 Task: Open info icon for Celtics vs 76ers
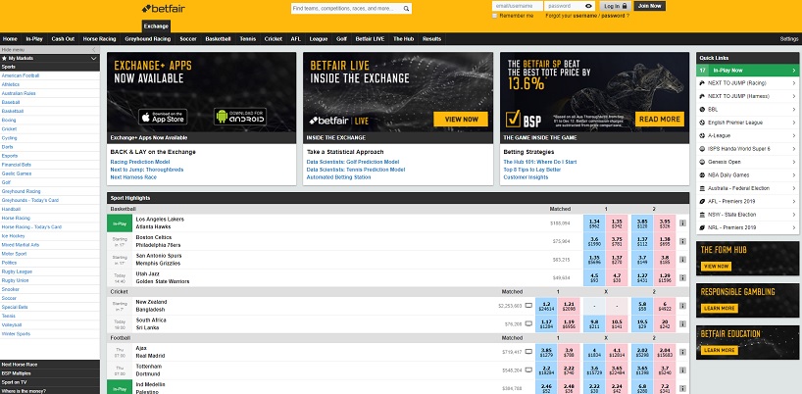tap(682, 241)
